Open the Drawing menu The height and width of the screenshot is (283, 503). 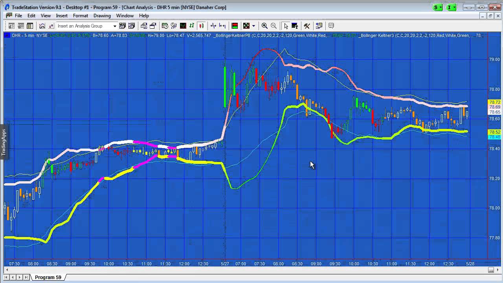coord(102,16)
